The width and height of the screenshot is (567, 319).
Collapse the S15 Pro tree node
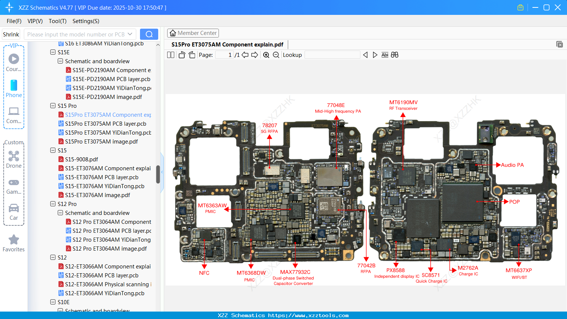(x=52, y=106)
